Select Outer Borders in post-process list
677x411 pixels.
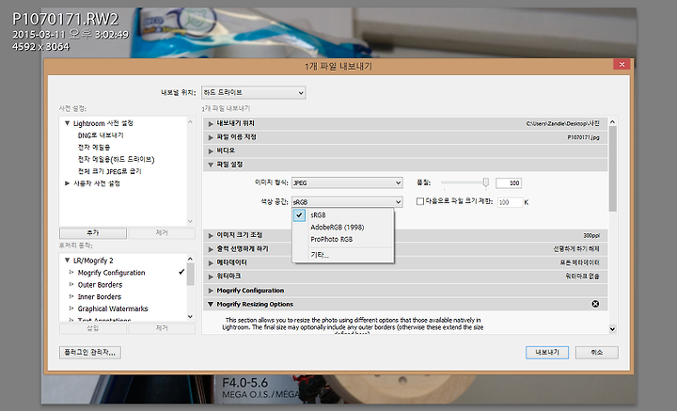pos(100,285)
